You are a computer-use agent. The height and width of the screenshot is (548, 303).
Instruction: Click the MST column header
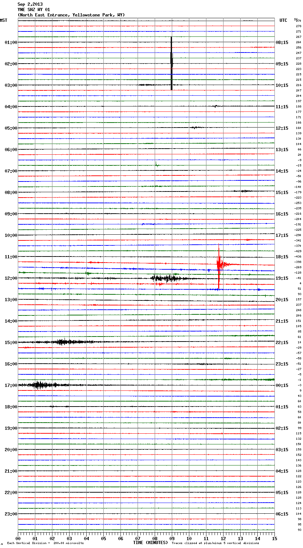[4, 20]
